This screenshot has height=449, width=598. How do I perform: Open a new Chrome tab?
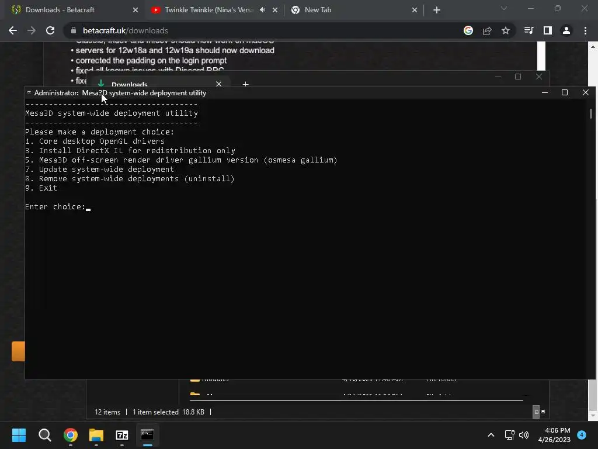coord(437,10)
